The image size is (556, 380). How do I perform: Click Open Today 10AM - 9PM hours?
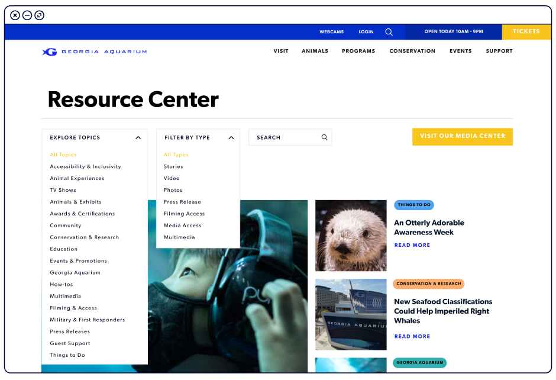click(454, 31)
